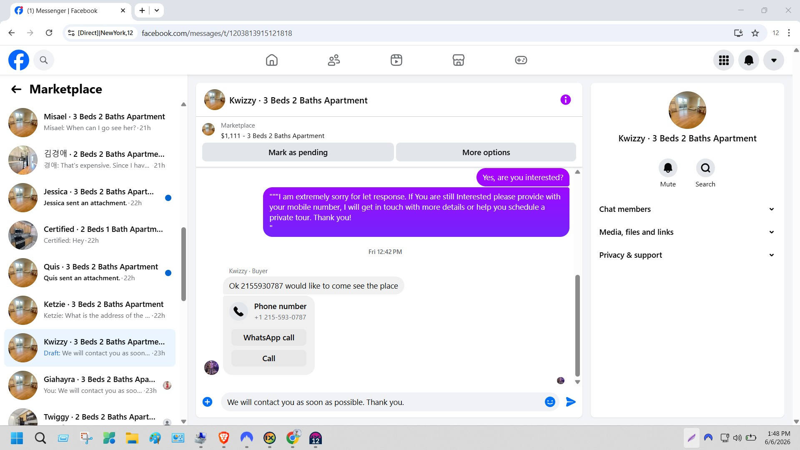Open File Explorer from taskbar

tap(132, 438)
